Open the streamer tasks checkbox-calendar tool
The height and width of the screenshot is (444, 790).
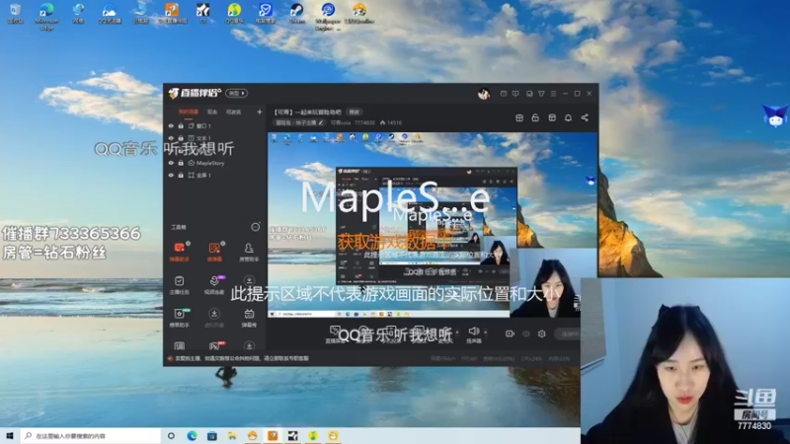180,284
